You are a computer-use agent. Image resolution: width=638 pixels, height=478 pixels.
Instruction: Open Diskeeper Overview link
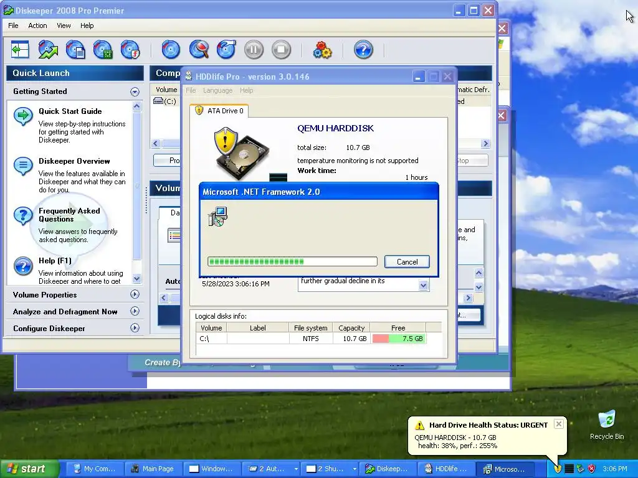pyautogui.click(x=74, y=161)
